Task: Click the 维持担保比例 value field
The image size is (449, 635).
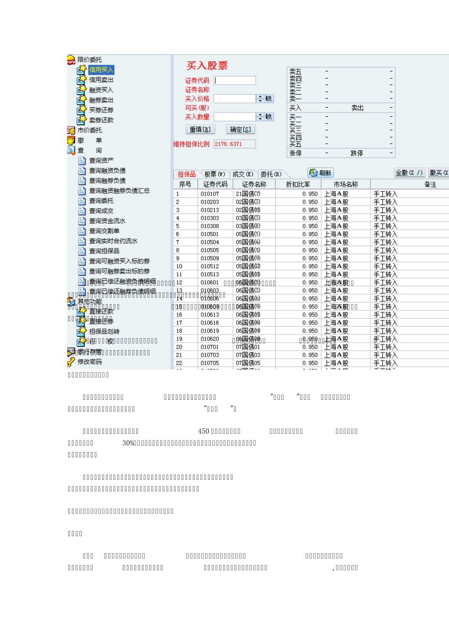Action: (235, 144)
